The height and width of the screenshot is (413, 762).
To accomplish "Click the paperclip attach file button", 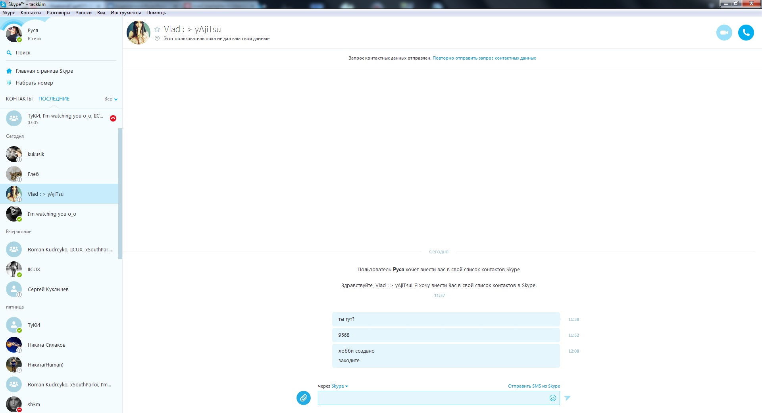I will point(304,398).
